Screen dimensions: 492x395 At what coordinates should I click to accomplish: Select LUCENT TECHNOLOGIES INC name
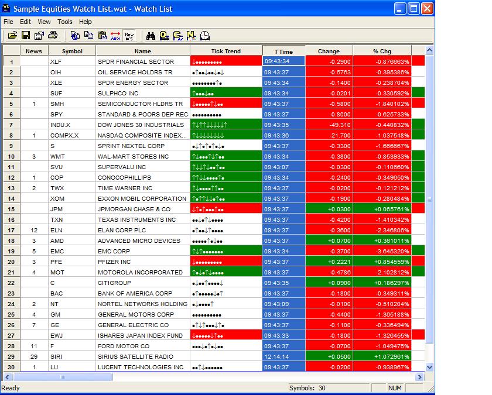tap(143, 367)
